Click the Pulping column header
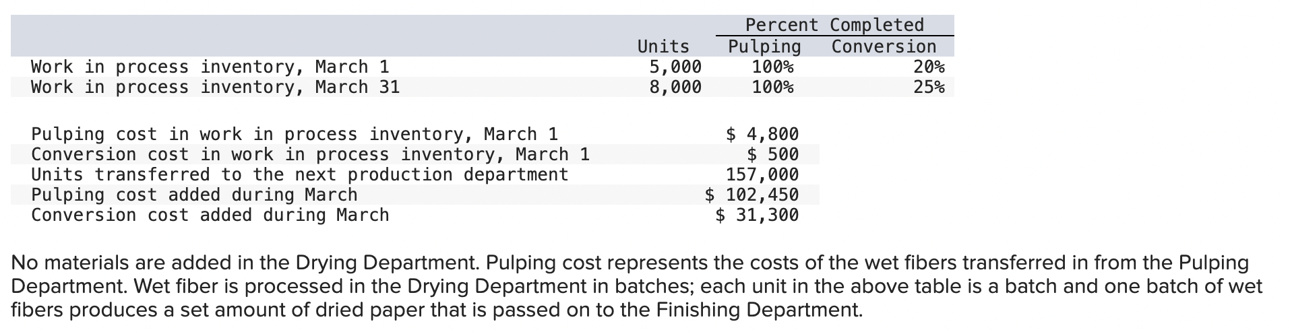Viewport: 1290px width, 334px height. point(764,46)
